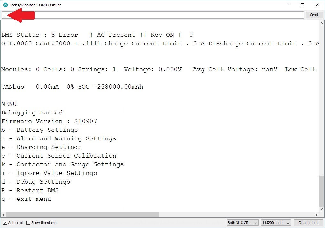The width and height of the screenshot is (325, 228).
Task: Click the 'Key ON' status text
Action: (x=162, y=35)
